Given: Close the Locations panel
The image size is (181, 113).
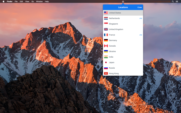Looking at the screenshot, I should (x=139, y=7).
